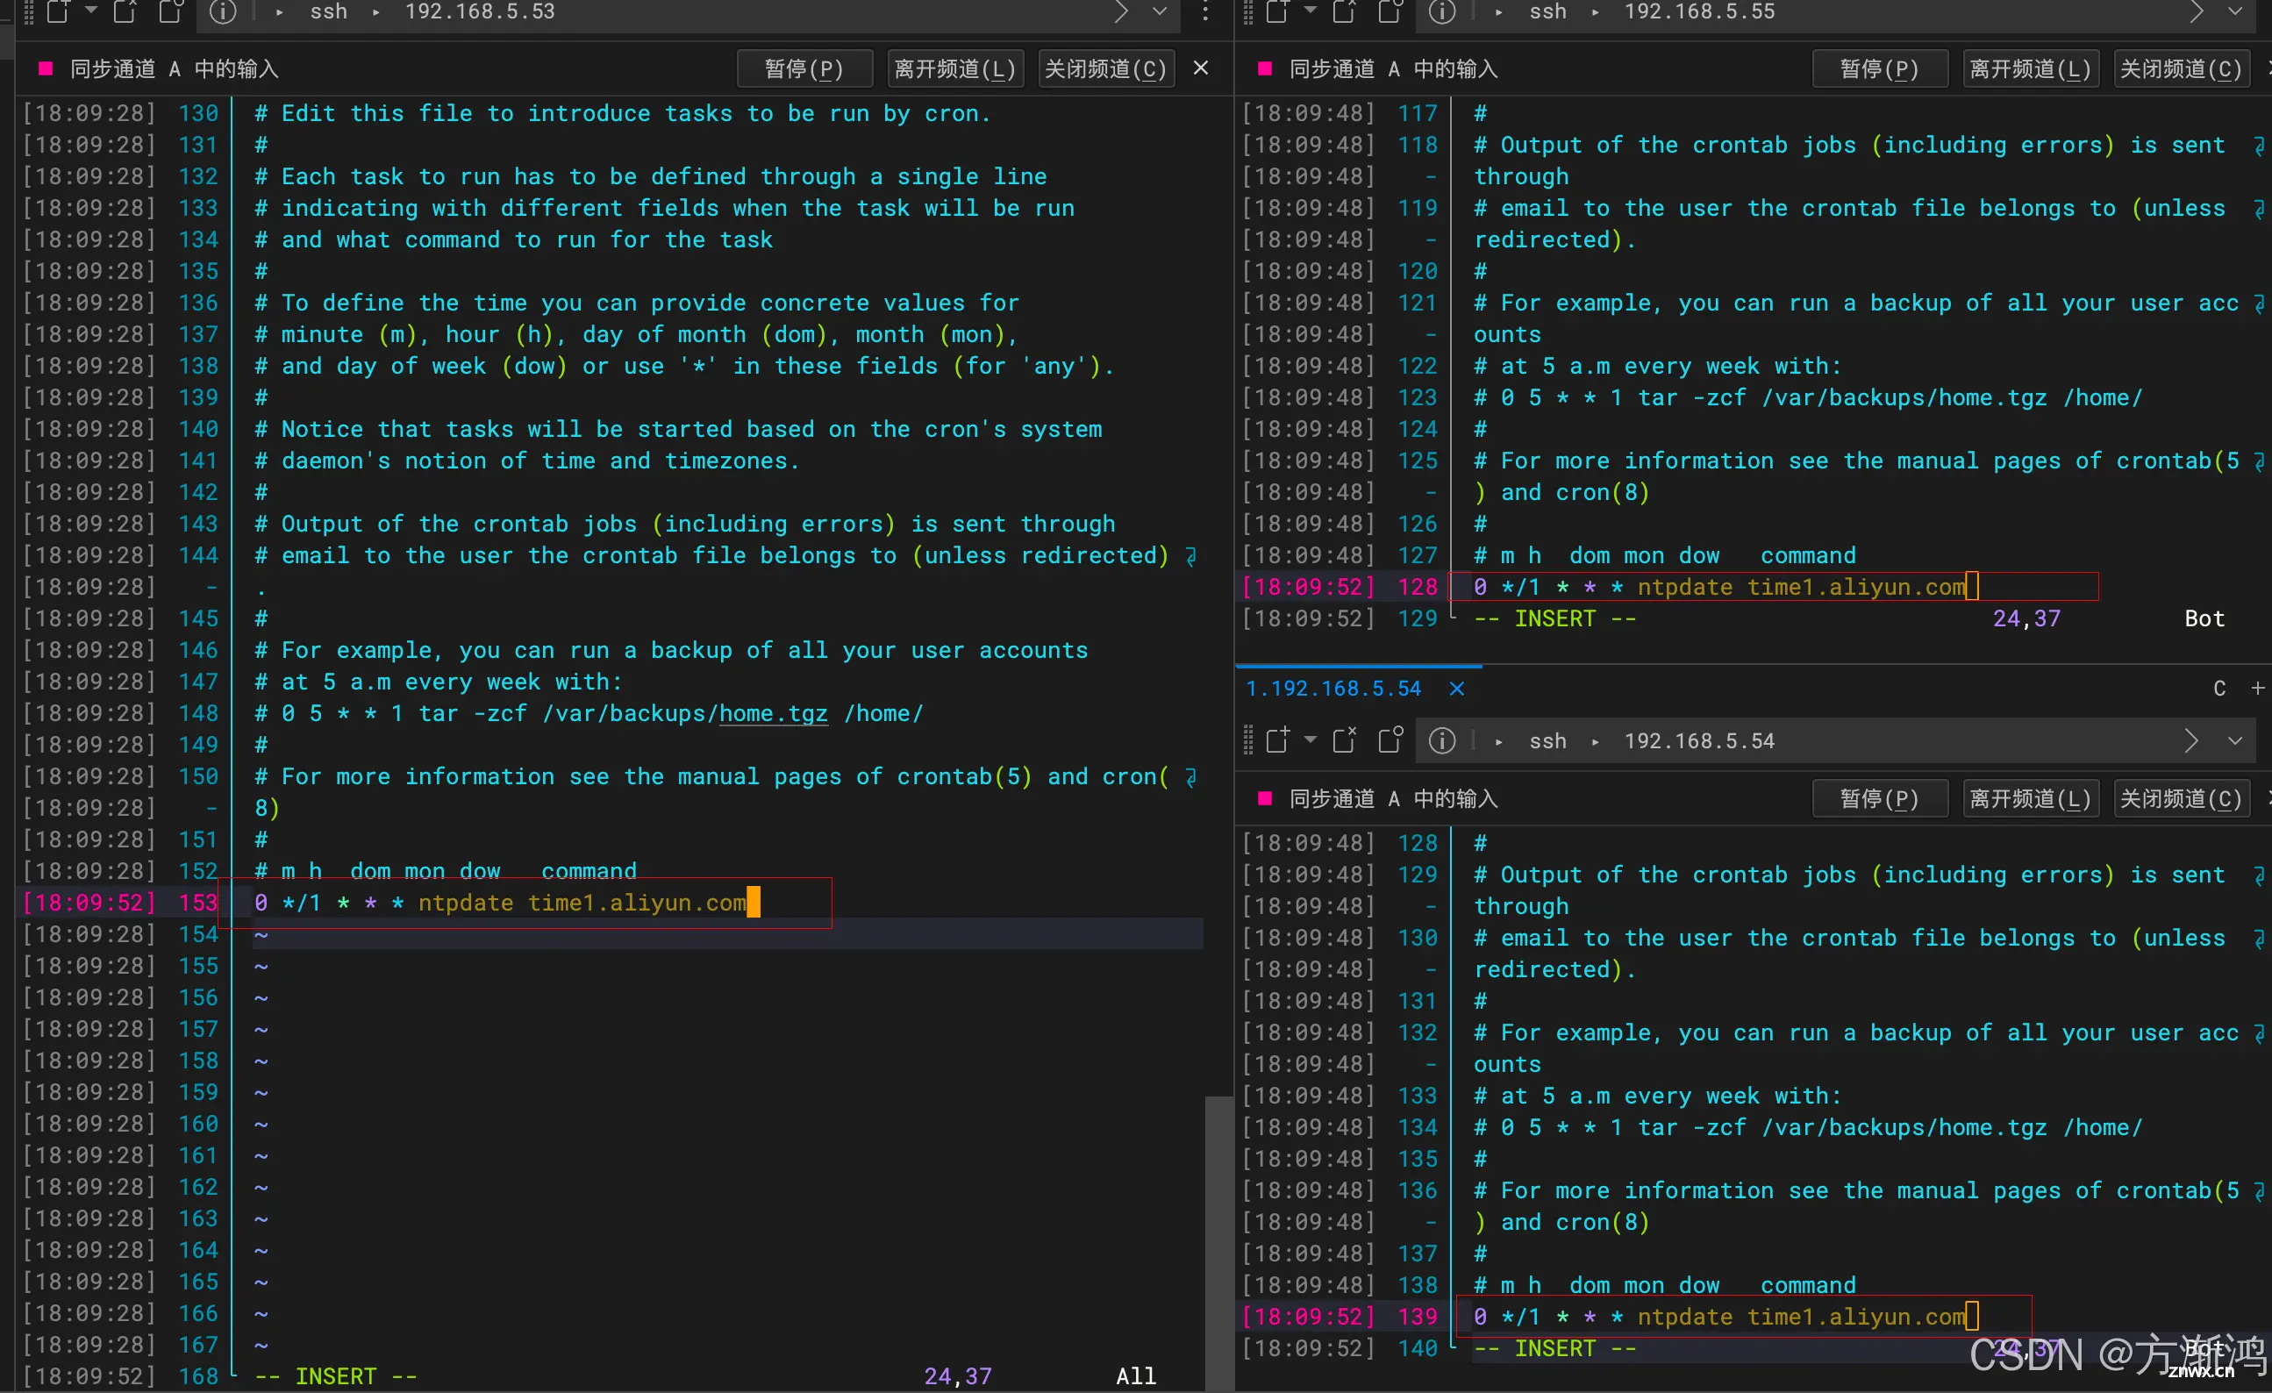Click reconnect session icon in 192.168.5.55 pane
Screen dimensions: 2272x1393
coord(1390,11)
